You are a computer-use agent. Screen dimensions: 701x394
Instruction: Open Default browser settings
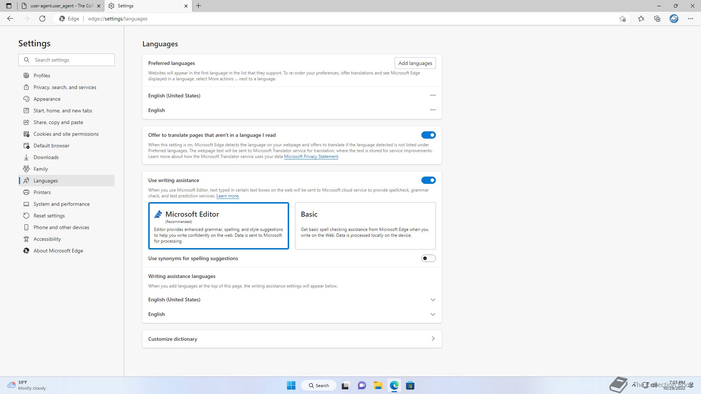pyautogui.click(x=66, y=146)
